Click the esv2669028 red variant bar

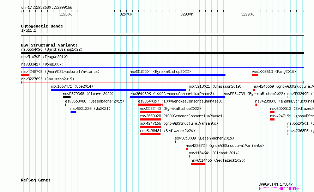point(150,119)
